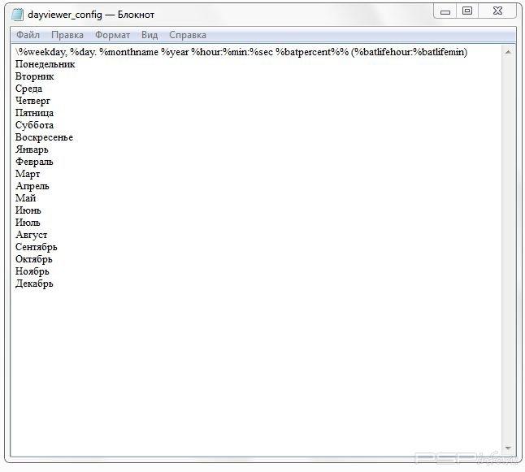The height and width of the screenshot is (472, 525).
Task: Open the Справка menu
Action: point(188,35)
